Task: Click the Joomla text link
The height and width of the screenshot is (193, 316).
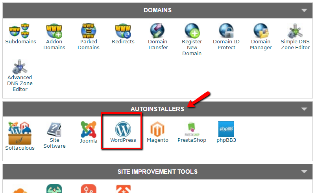Action: 89,141
